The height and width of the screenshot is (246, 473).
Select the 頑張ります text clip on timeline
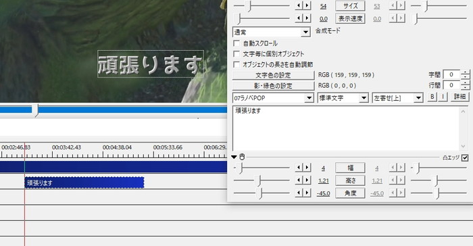tap(84, 182)
